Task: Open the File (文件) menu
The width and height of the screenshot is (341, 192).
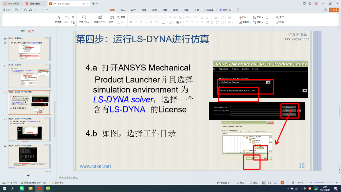Action: (7, 10)
